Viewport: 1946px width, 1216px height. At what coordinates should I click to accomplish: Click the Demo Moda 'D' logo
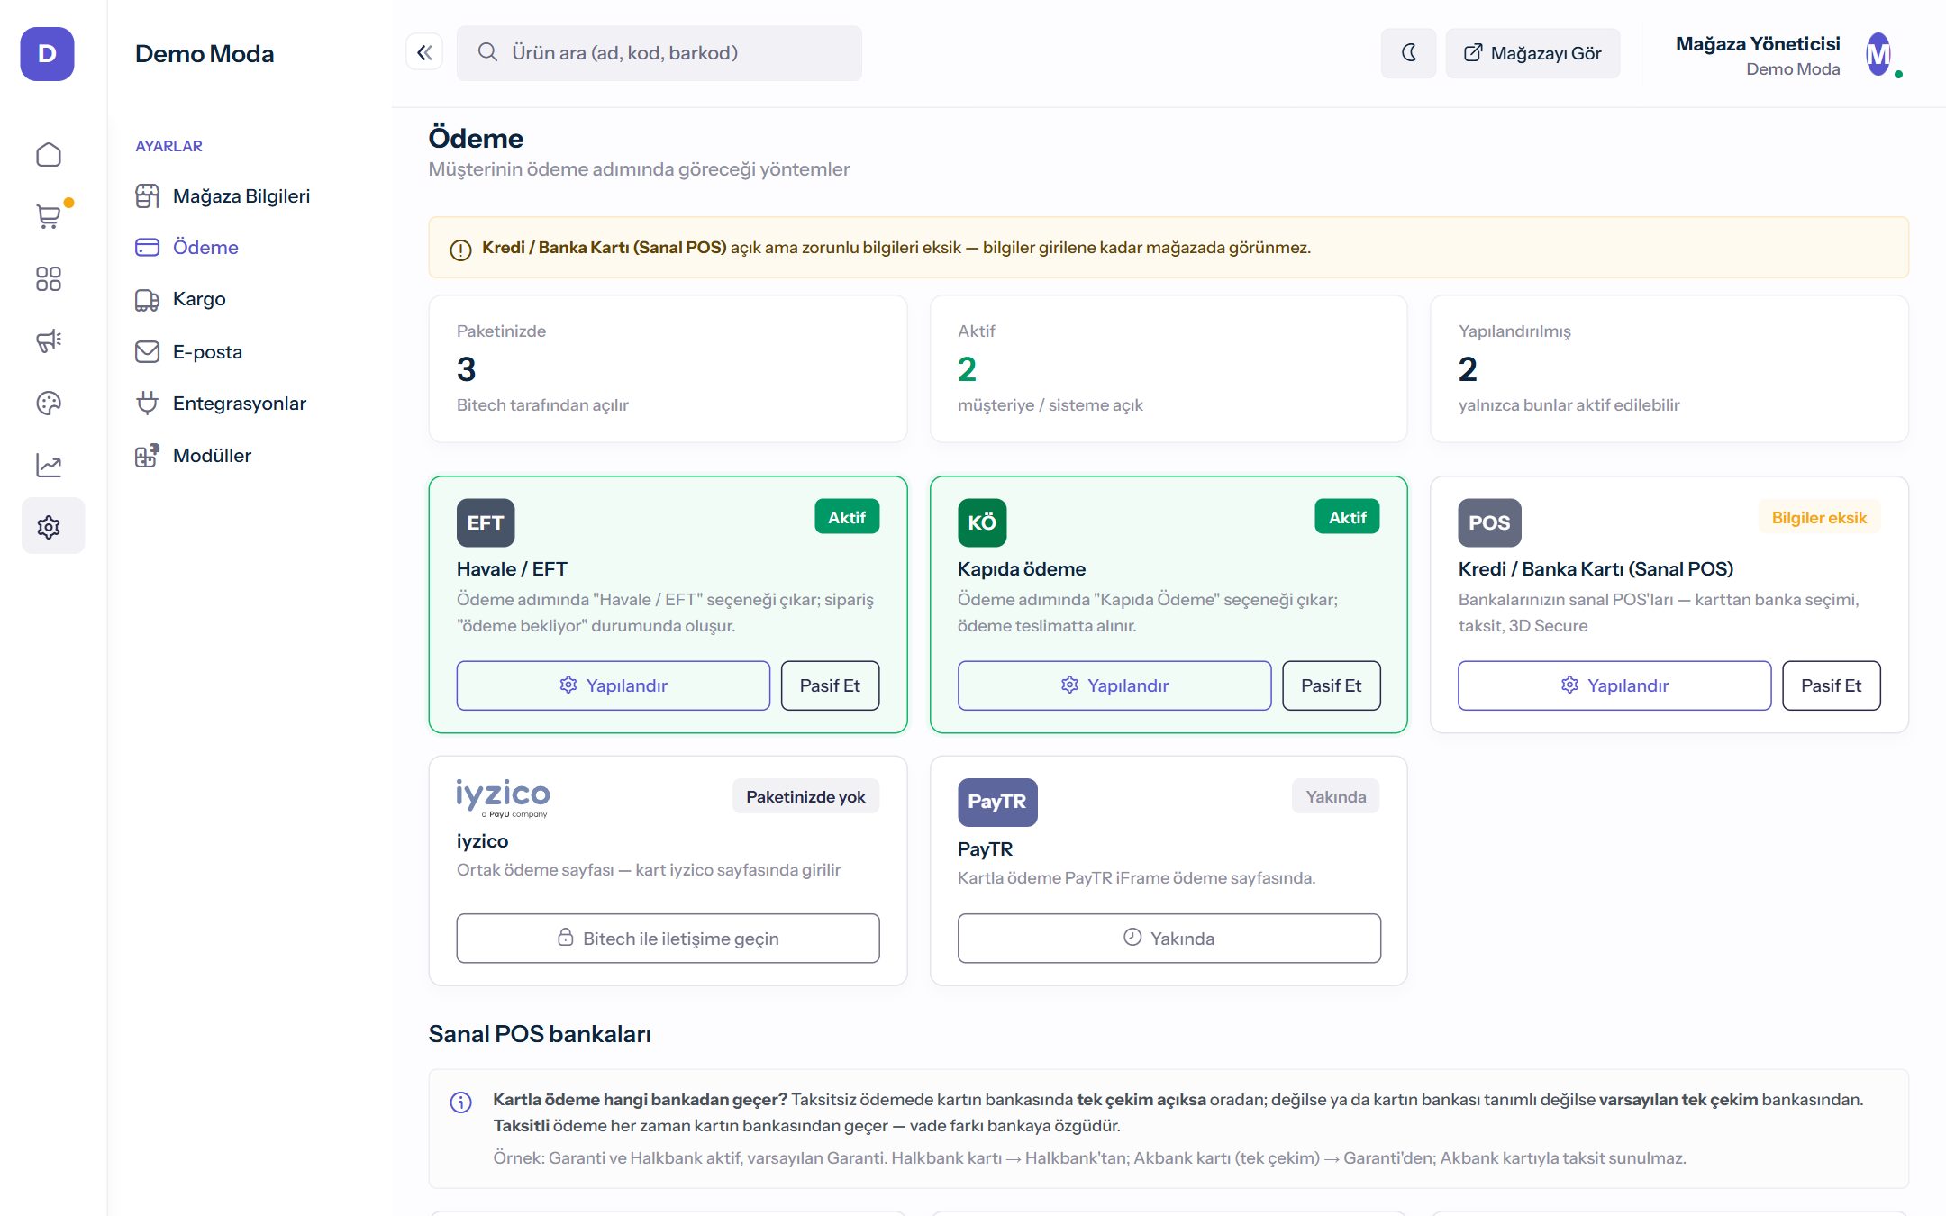[48, 54]
